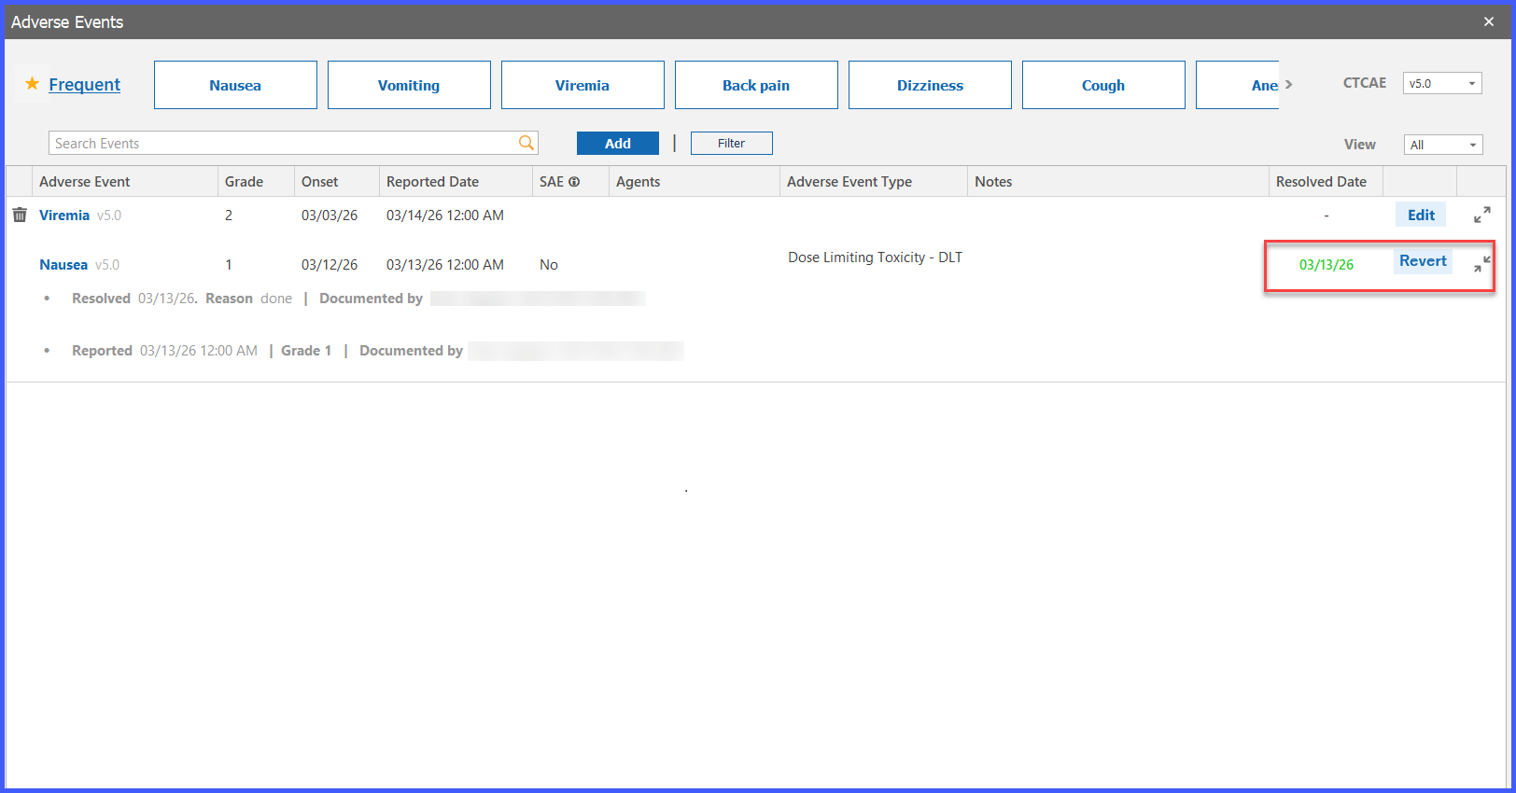Screen dimensions: 1516x793
Task: Close the Adverse Events window
Action: pos(1489,21)
